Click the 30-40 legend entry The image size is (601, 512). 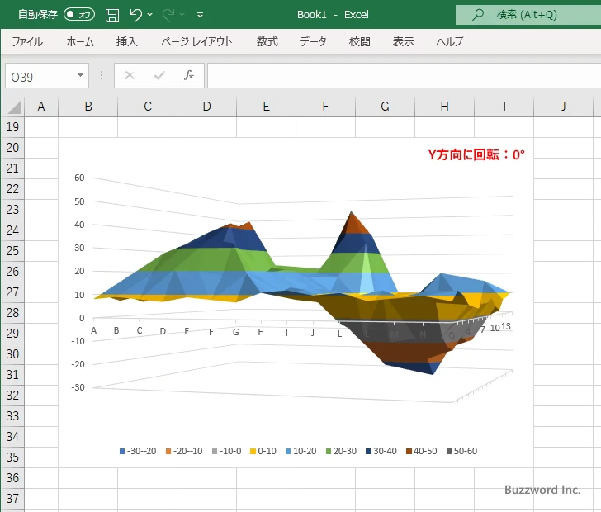point(381,451)
